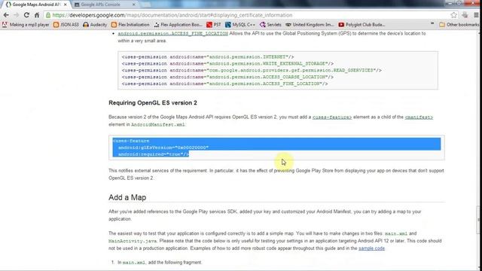Click the READ_GSERVICES permission line

[252, 70]
